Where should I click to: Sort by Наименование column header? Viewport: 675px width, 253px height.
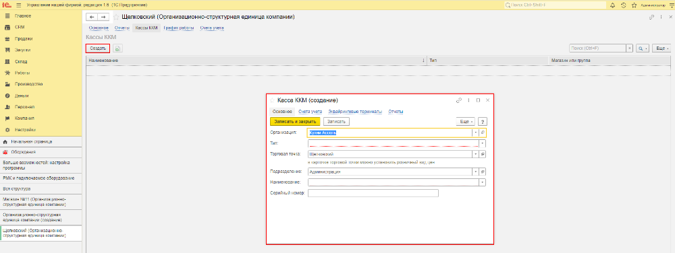(x=256, y=61)
